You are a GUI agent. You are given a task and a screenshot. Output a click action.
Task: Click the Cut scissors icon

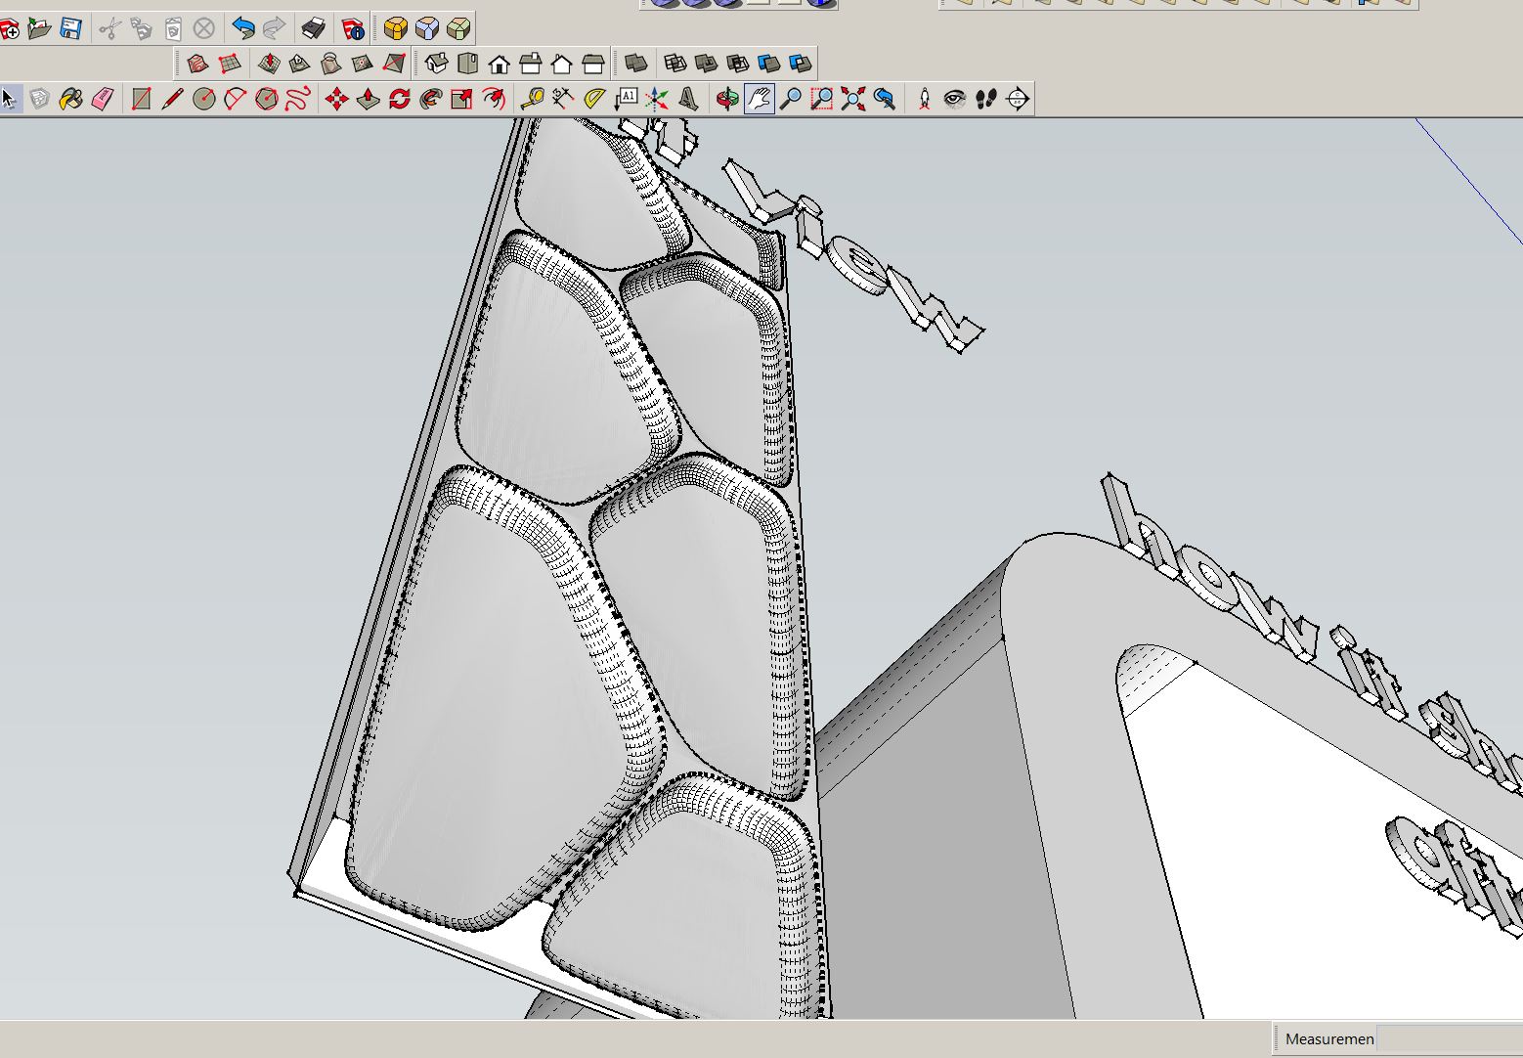(x=109, y=28)
